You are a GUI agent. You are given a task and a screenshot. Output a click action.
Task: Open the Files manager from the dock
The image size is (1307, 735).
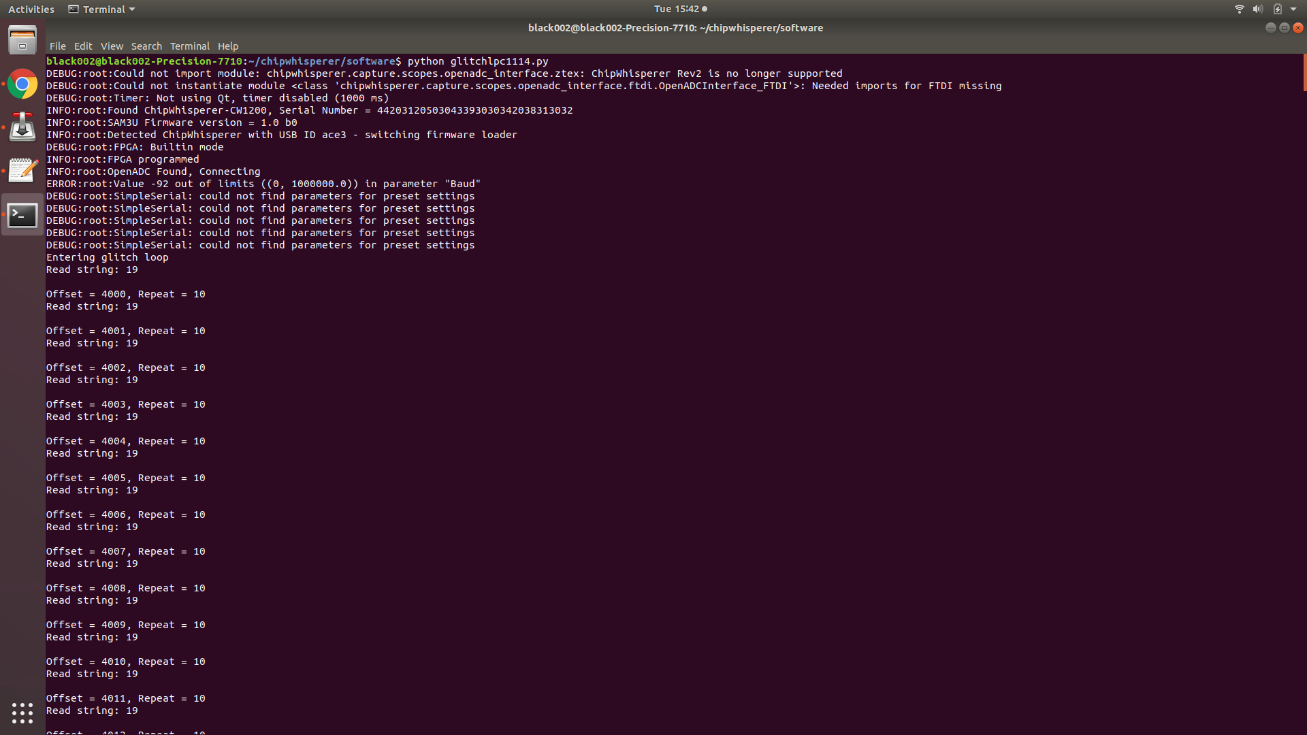(22, 40)
